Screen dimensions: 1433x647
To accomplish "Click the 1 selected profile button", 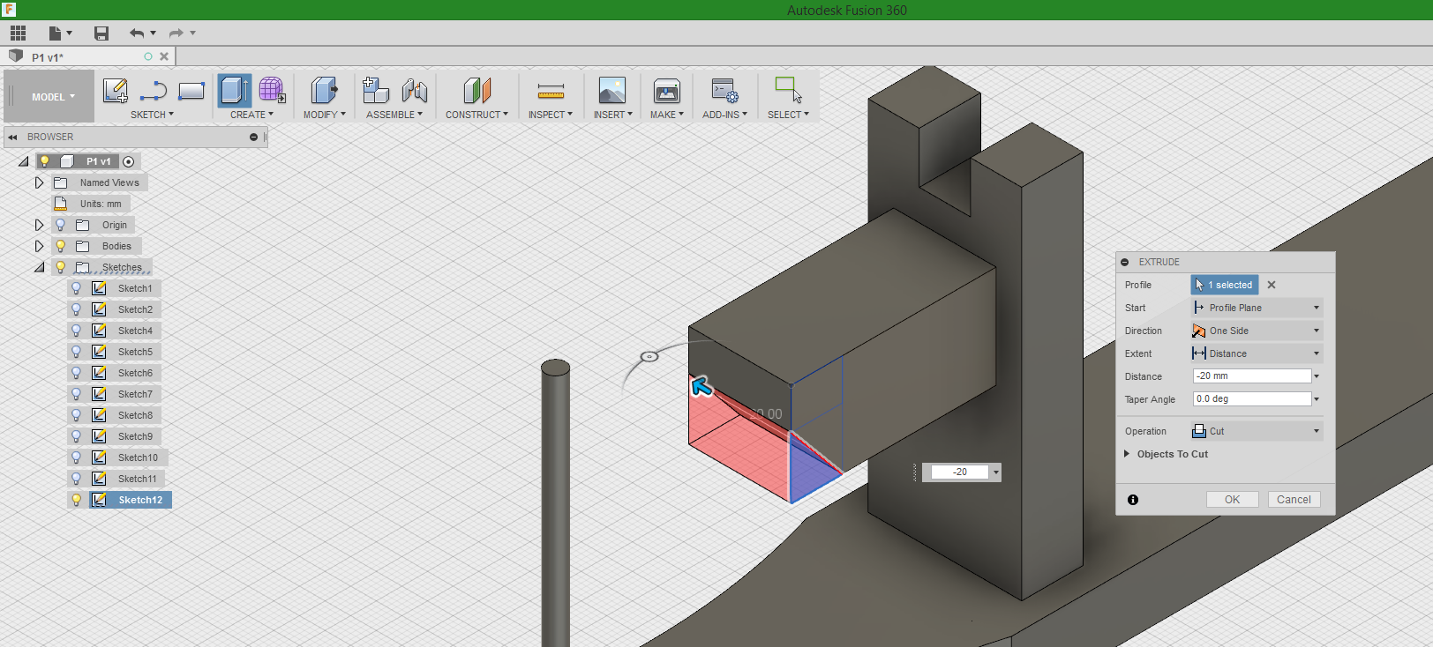I will tap(1225, 285).
